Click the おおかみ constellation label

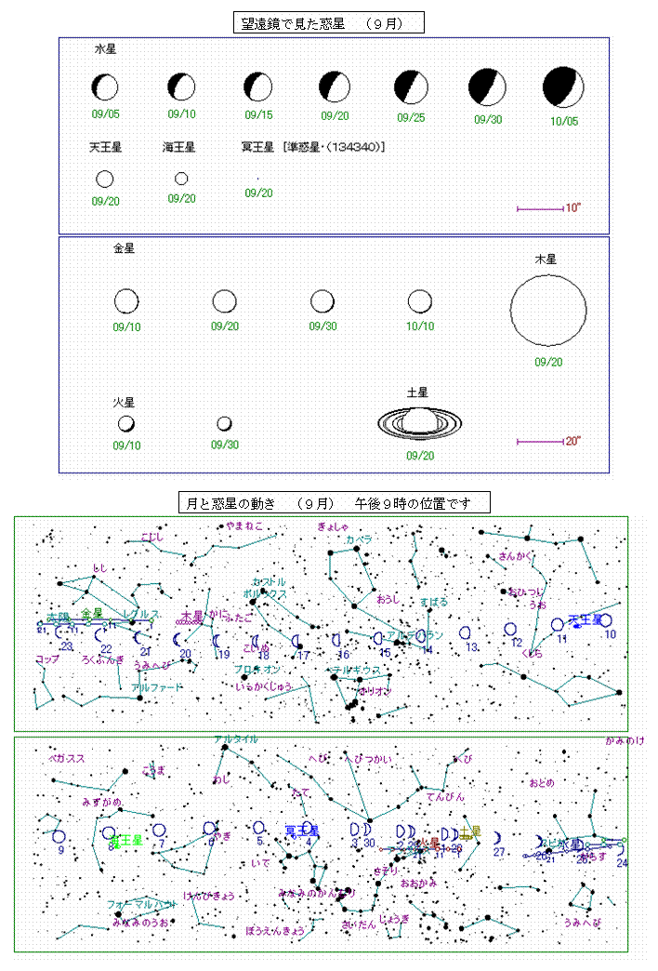click(x=418, y=883)
